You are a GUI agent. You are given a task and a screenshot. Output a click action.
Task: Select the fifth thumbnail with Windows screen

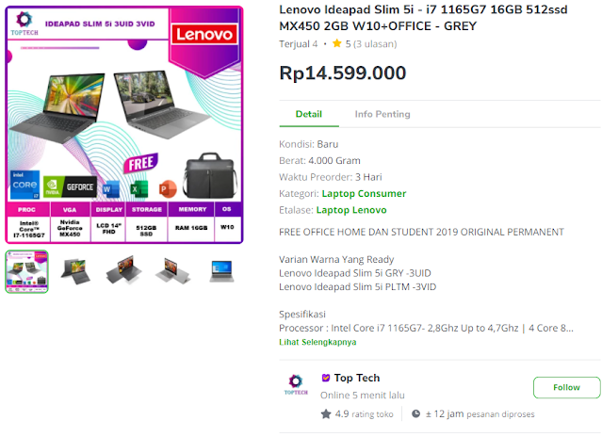(221, 271)
